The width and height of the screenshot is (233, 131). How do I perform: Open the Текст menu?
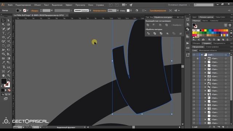coord(46,5)
